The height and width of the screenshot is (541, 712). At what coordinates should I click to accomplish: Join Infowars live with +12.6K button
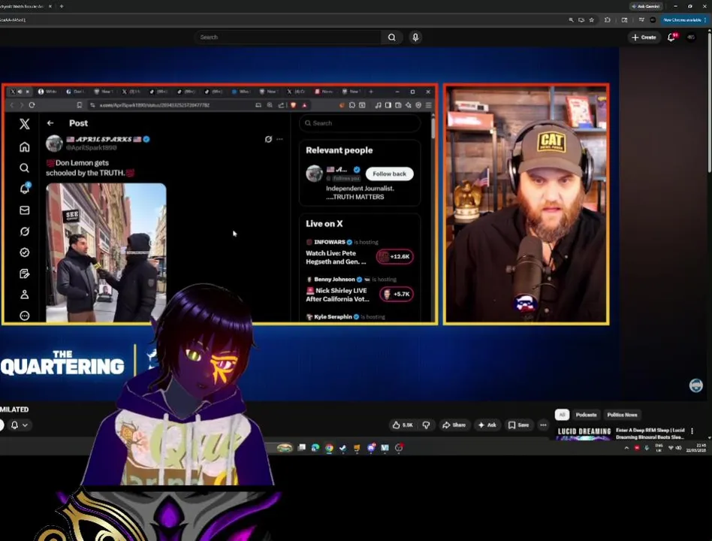(395, 257)
